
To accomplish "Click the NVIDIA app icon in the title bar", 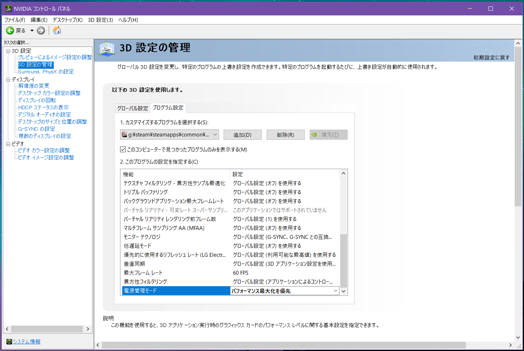I will pos(8,8).
